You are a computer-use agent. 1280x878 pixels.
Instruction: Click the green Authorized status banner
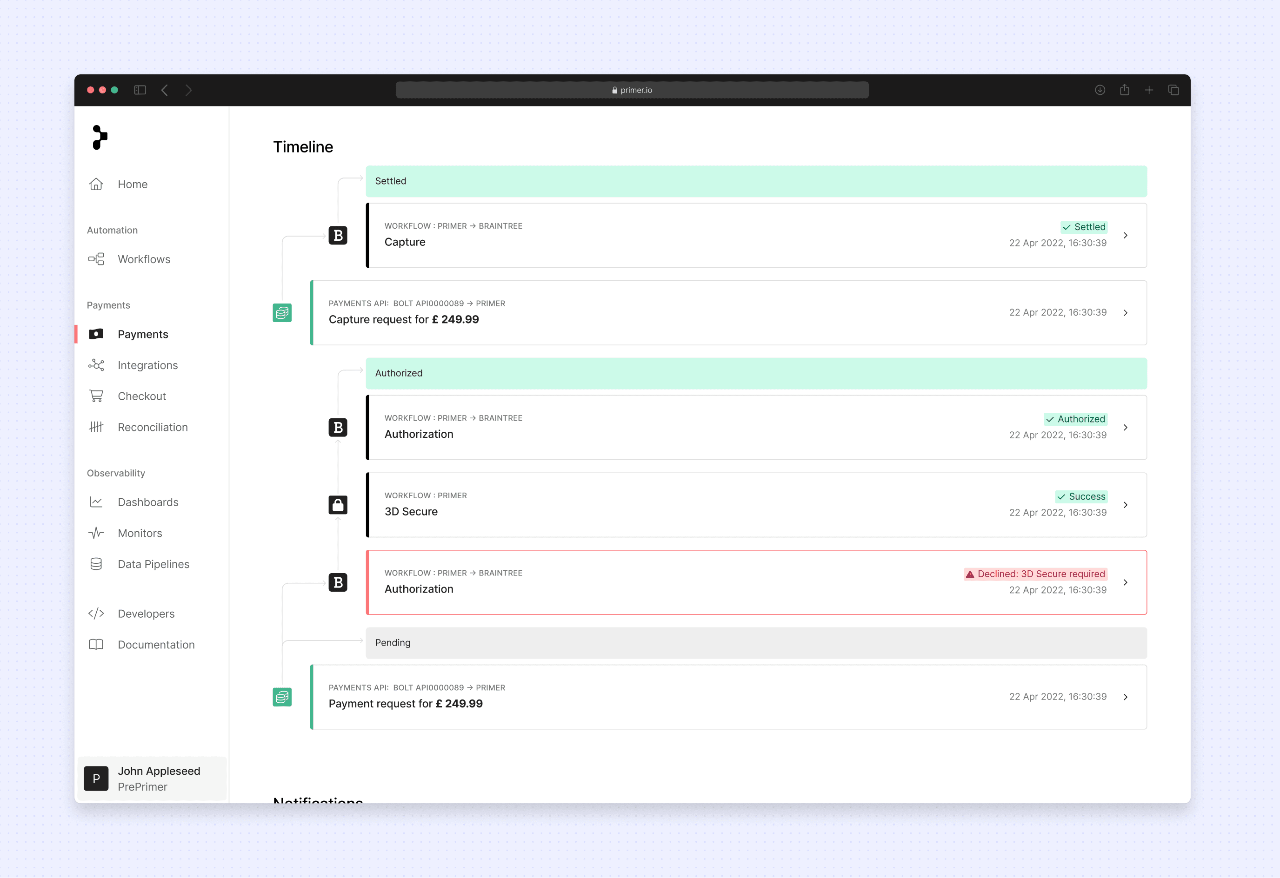point(756,373)
